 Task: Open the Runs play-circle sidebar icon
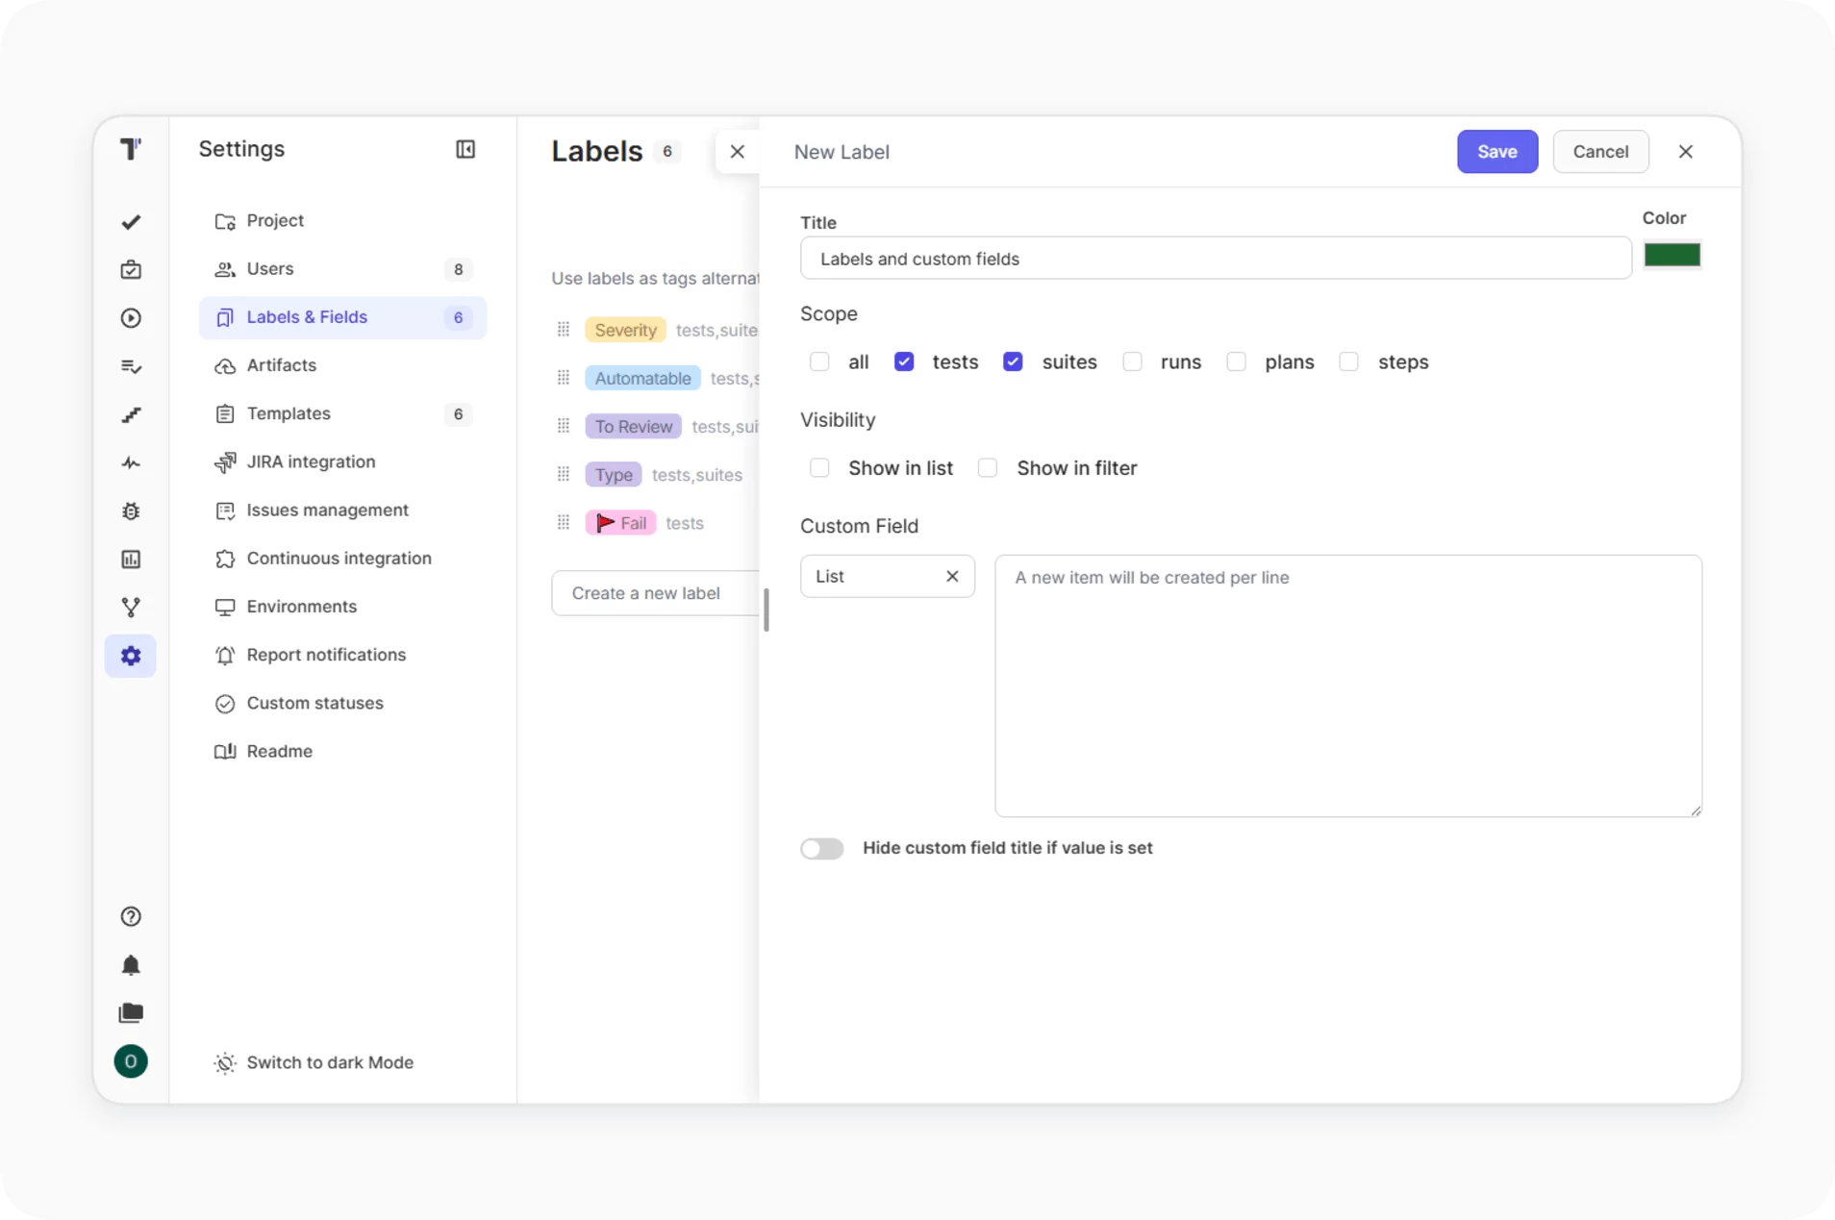[x=131, y=318]
